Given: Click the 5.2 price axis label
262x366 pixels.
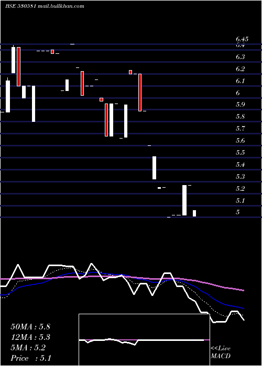Looking at the screenshot, I should tap(240, 188).
